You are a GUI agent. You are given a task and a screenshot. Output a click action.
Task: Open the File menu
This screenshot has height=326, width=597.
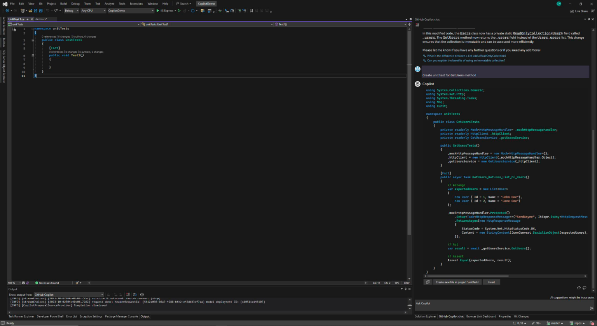coord(12,3)
